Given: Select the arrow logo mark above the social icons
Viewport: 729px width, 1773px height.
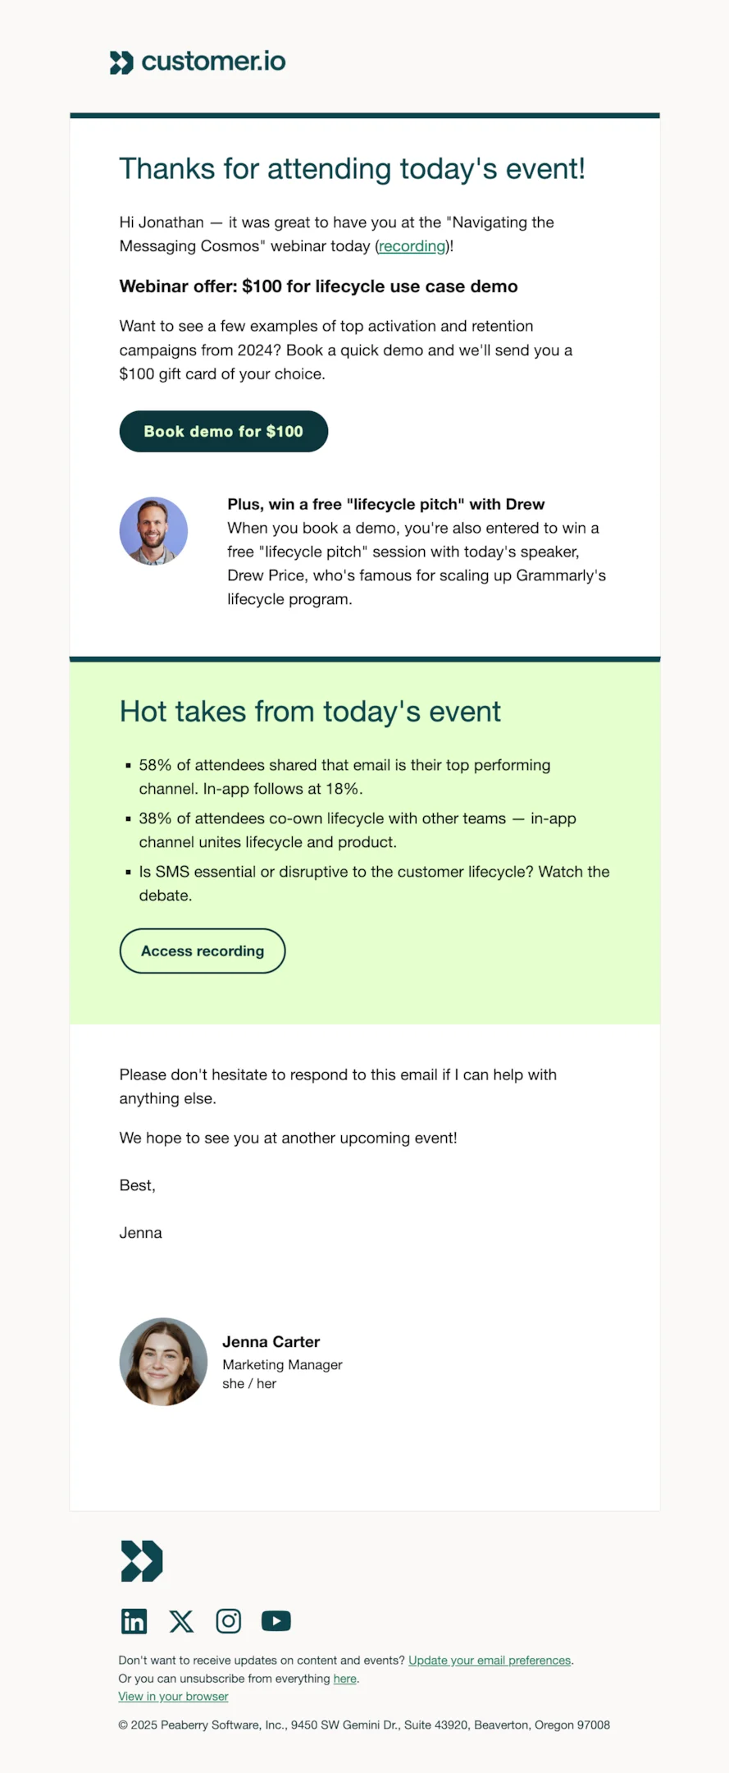Looking at the screenshot, I should pos(141,1560).
